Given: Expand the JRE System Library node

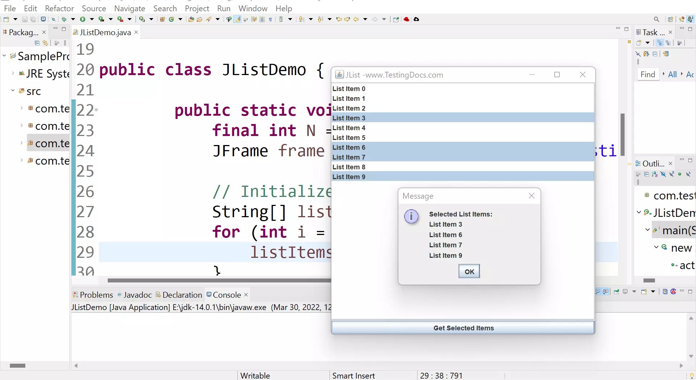Looking at the screenshot, I should coord(13,74).
